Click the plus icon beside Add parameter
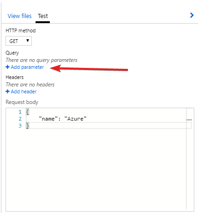Screen dimensions: 198x213 (x=7, y=67)
